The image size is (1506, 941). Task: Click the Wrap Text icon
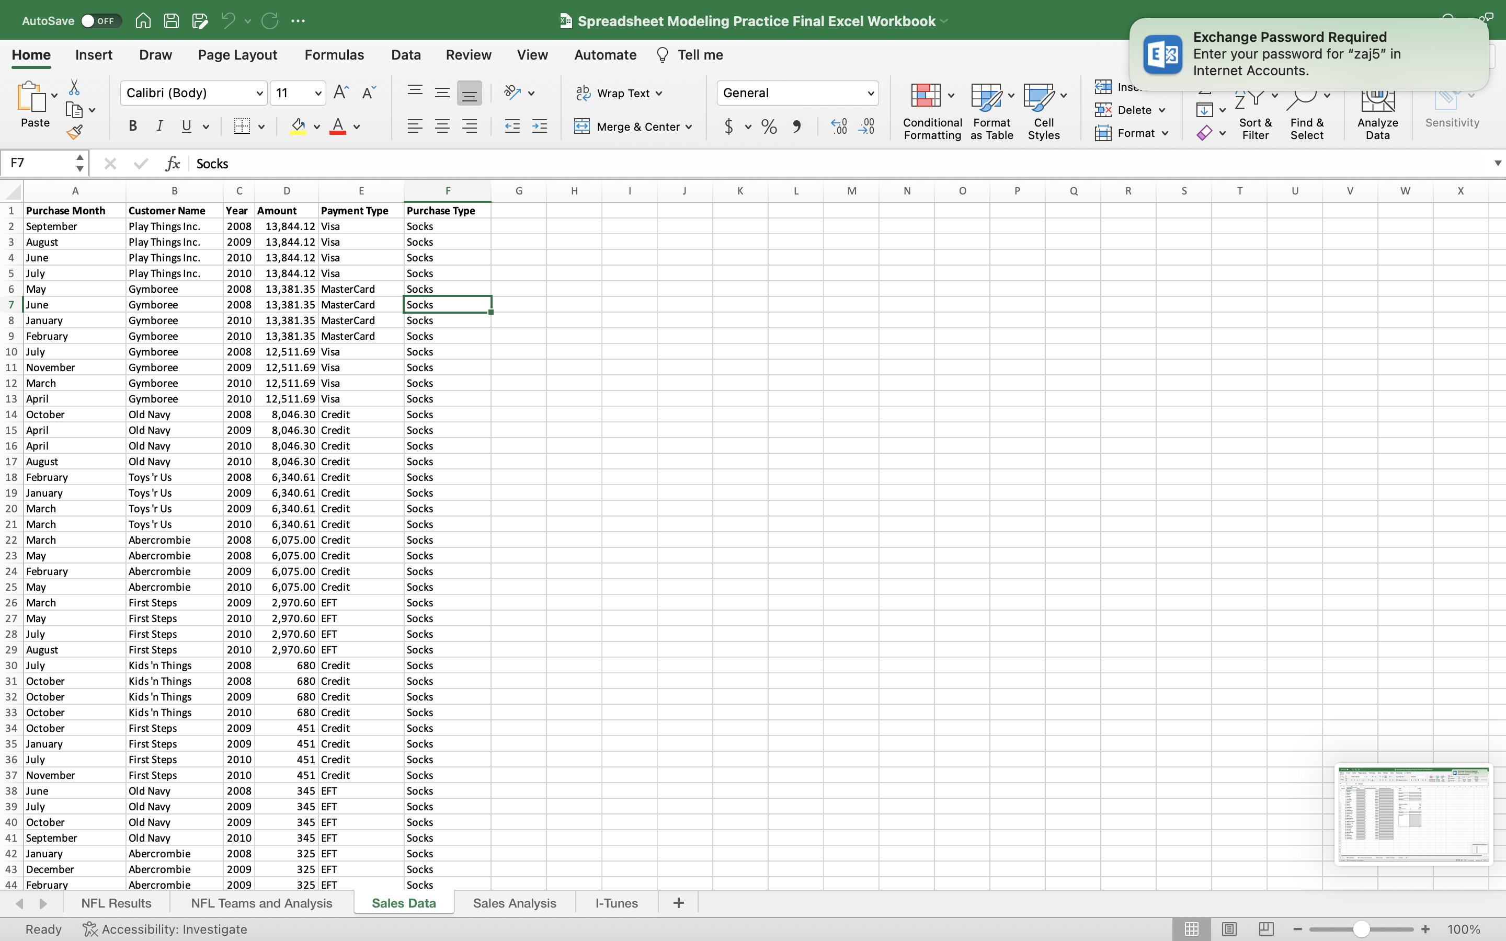(584, 93)
